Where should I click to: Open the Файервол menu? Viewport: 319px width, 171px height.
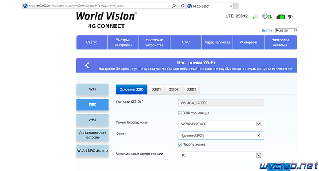tap(248, 43)
